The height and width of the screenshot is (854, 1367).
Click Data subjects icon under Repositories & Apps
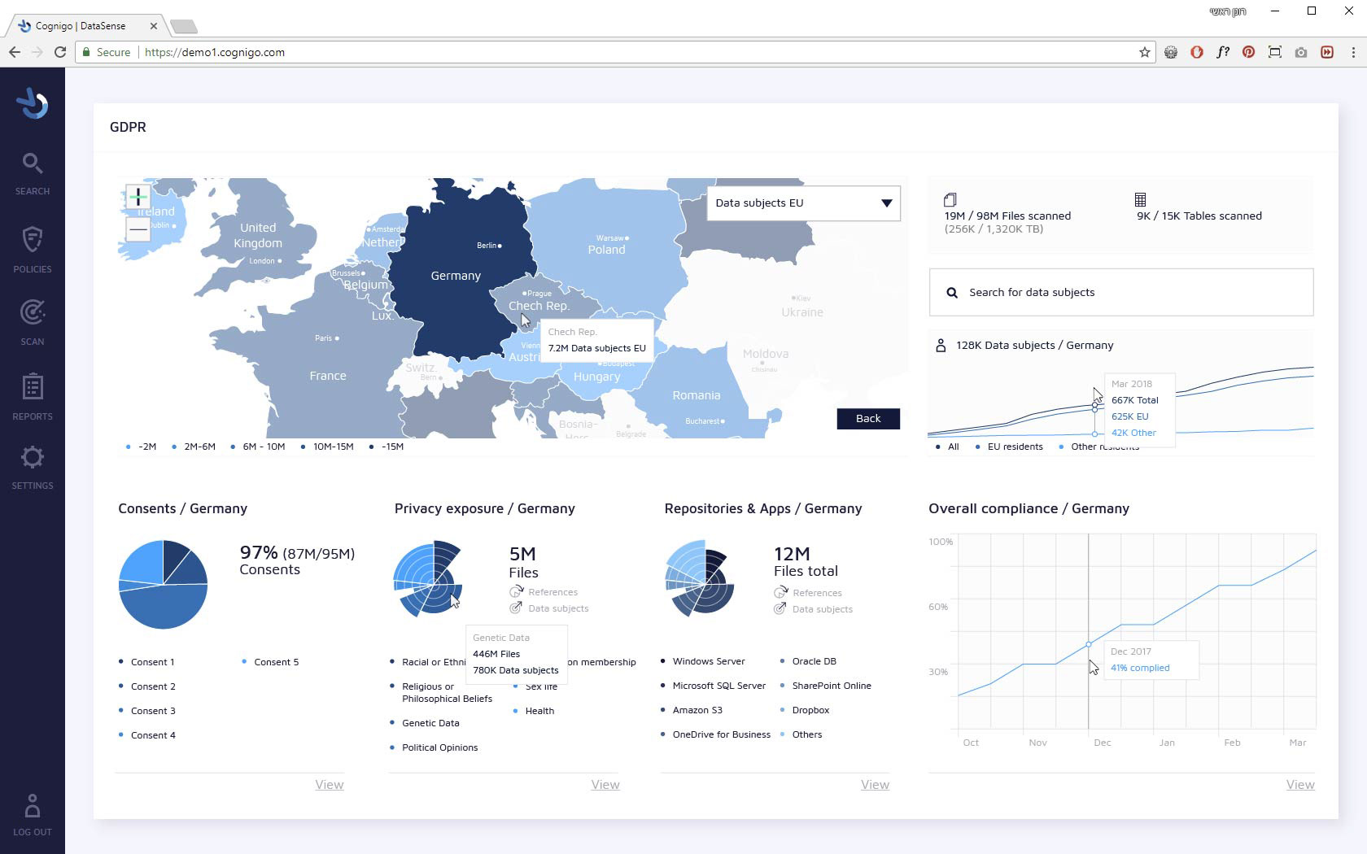[780, 608]
